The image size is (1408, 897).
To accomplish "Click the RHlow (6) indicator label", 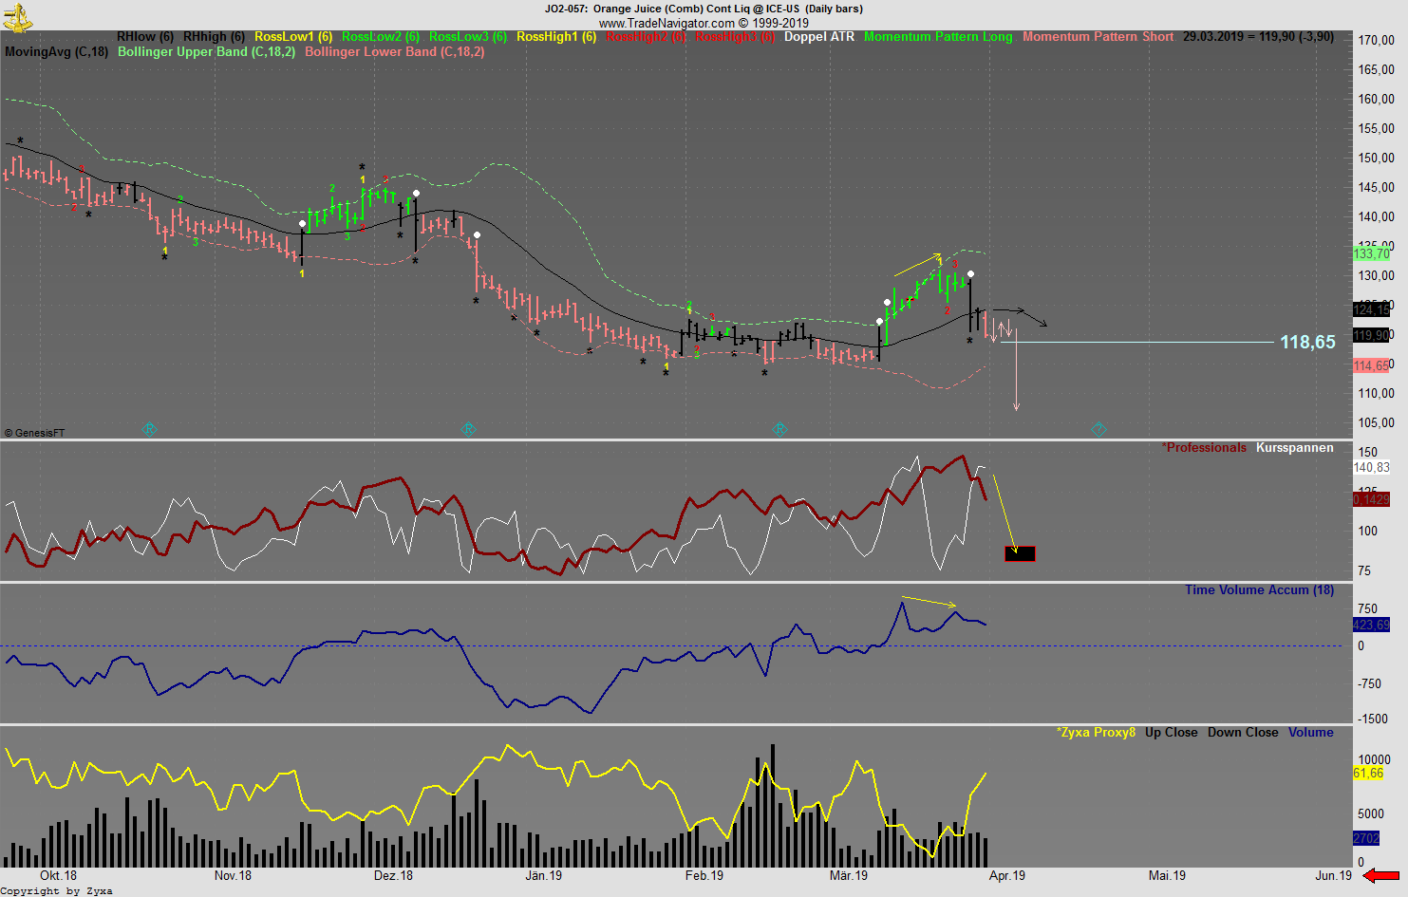I will point(145,37).
